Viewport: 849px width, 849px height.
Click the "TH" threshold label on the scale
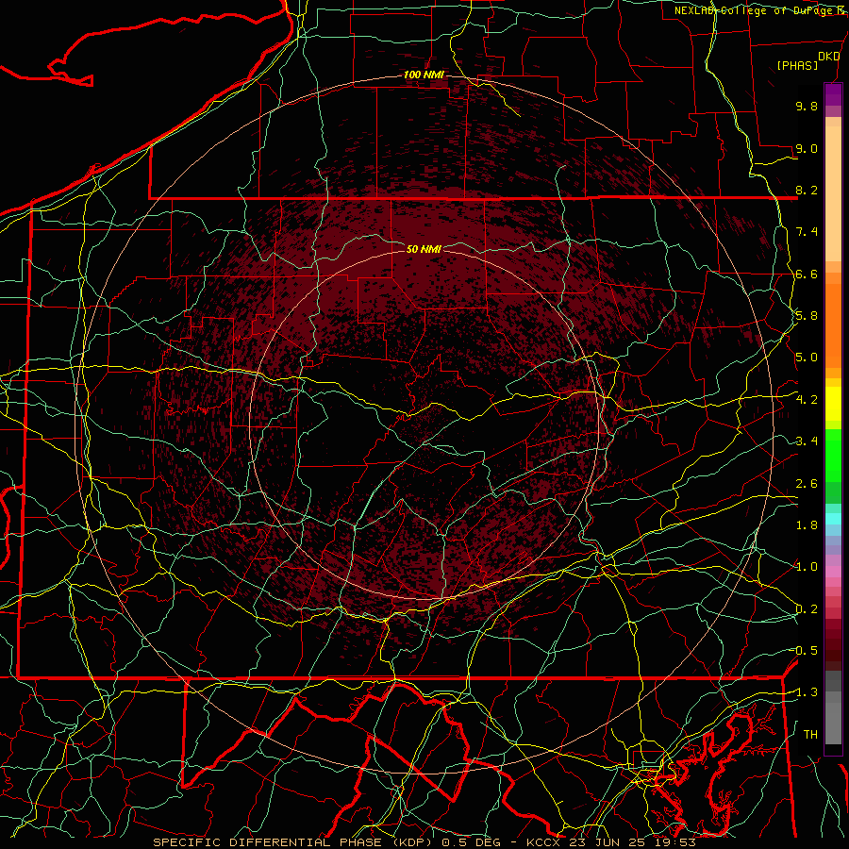tap(810, 735)
